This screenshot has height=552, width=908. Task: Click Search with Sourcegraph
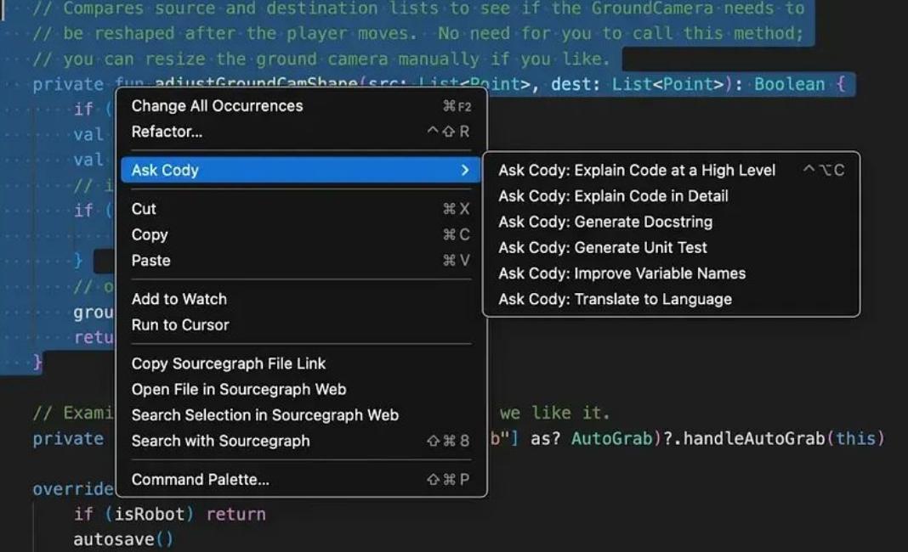[301, 441]
